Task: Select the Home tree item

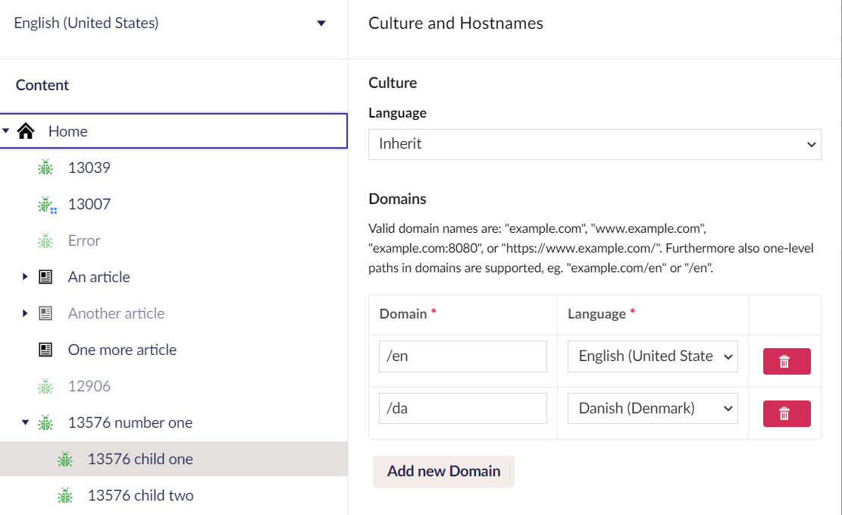Action: tap(174, 130)
